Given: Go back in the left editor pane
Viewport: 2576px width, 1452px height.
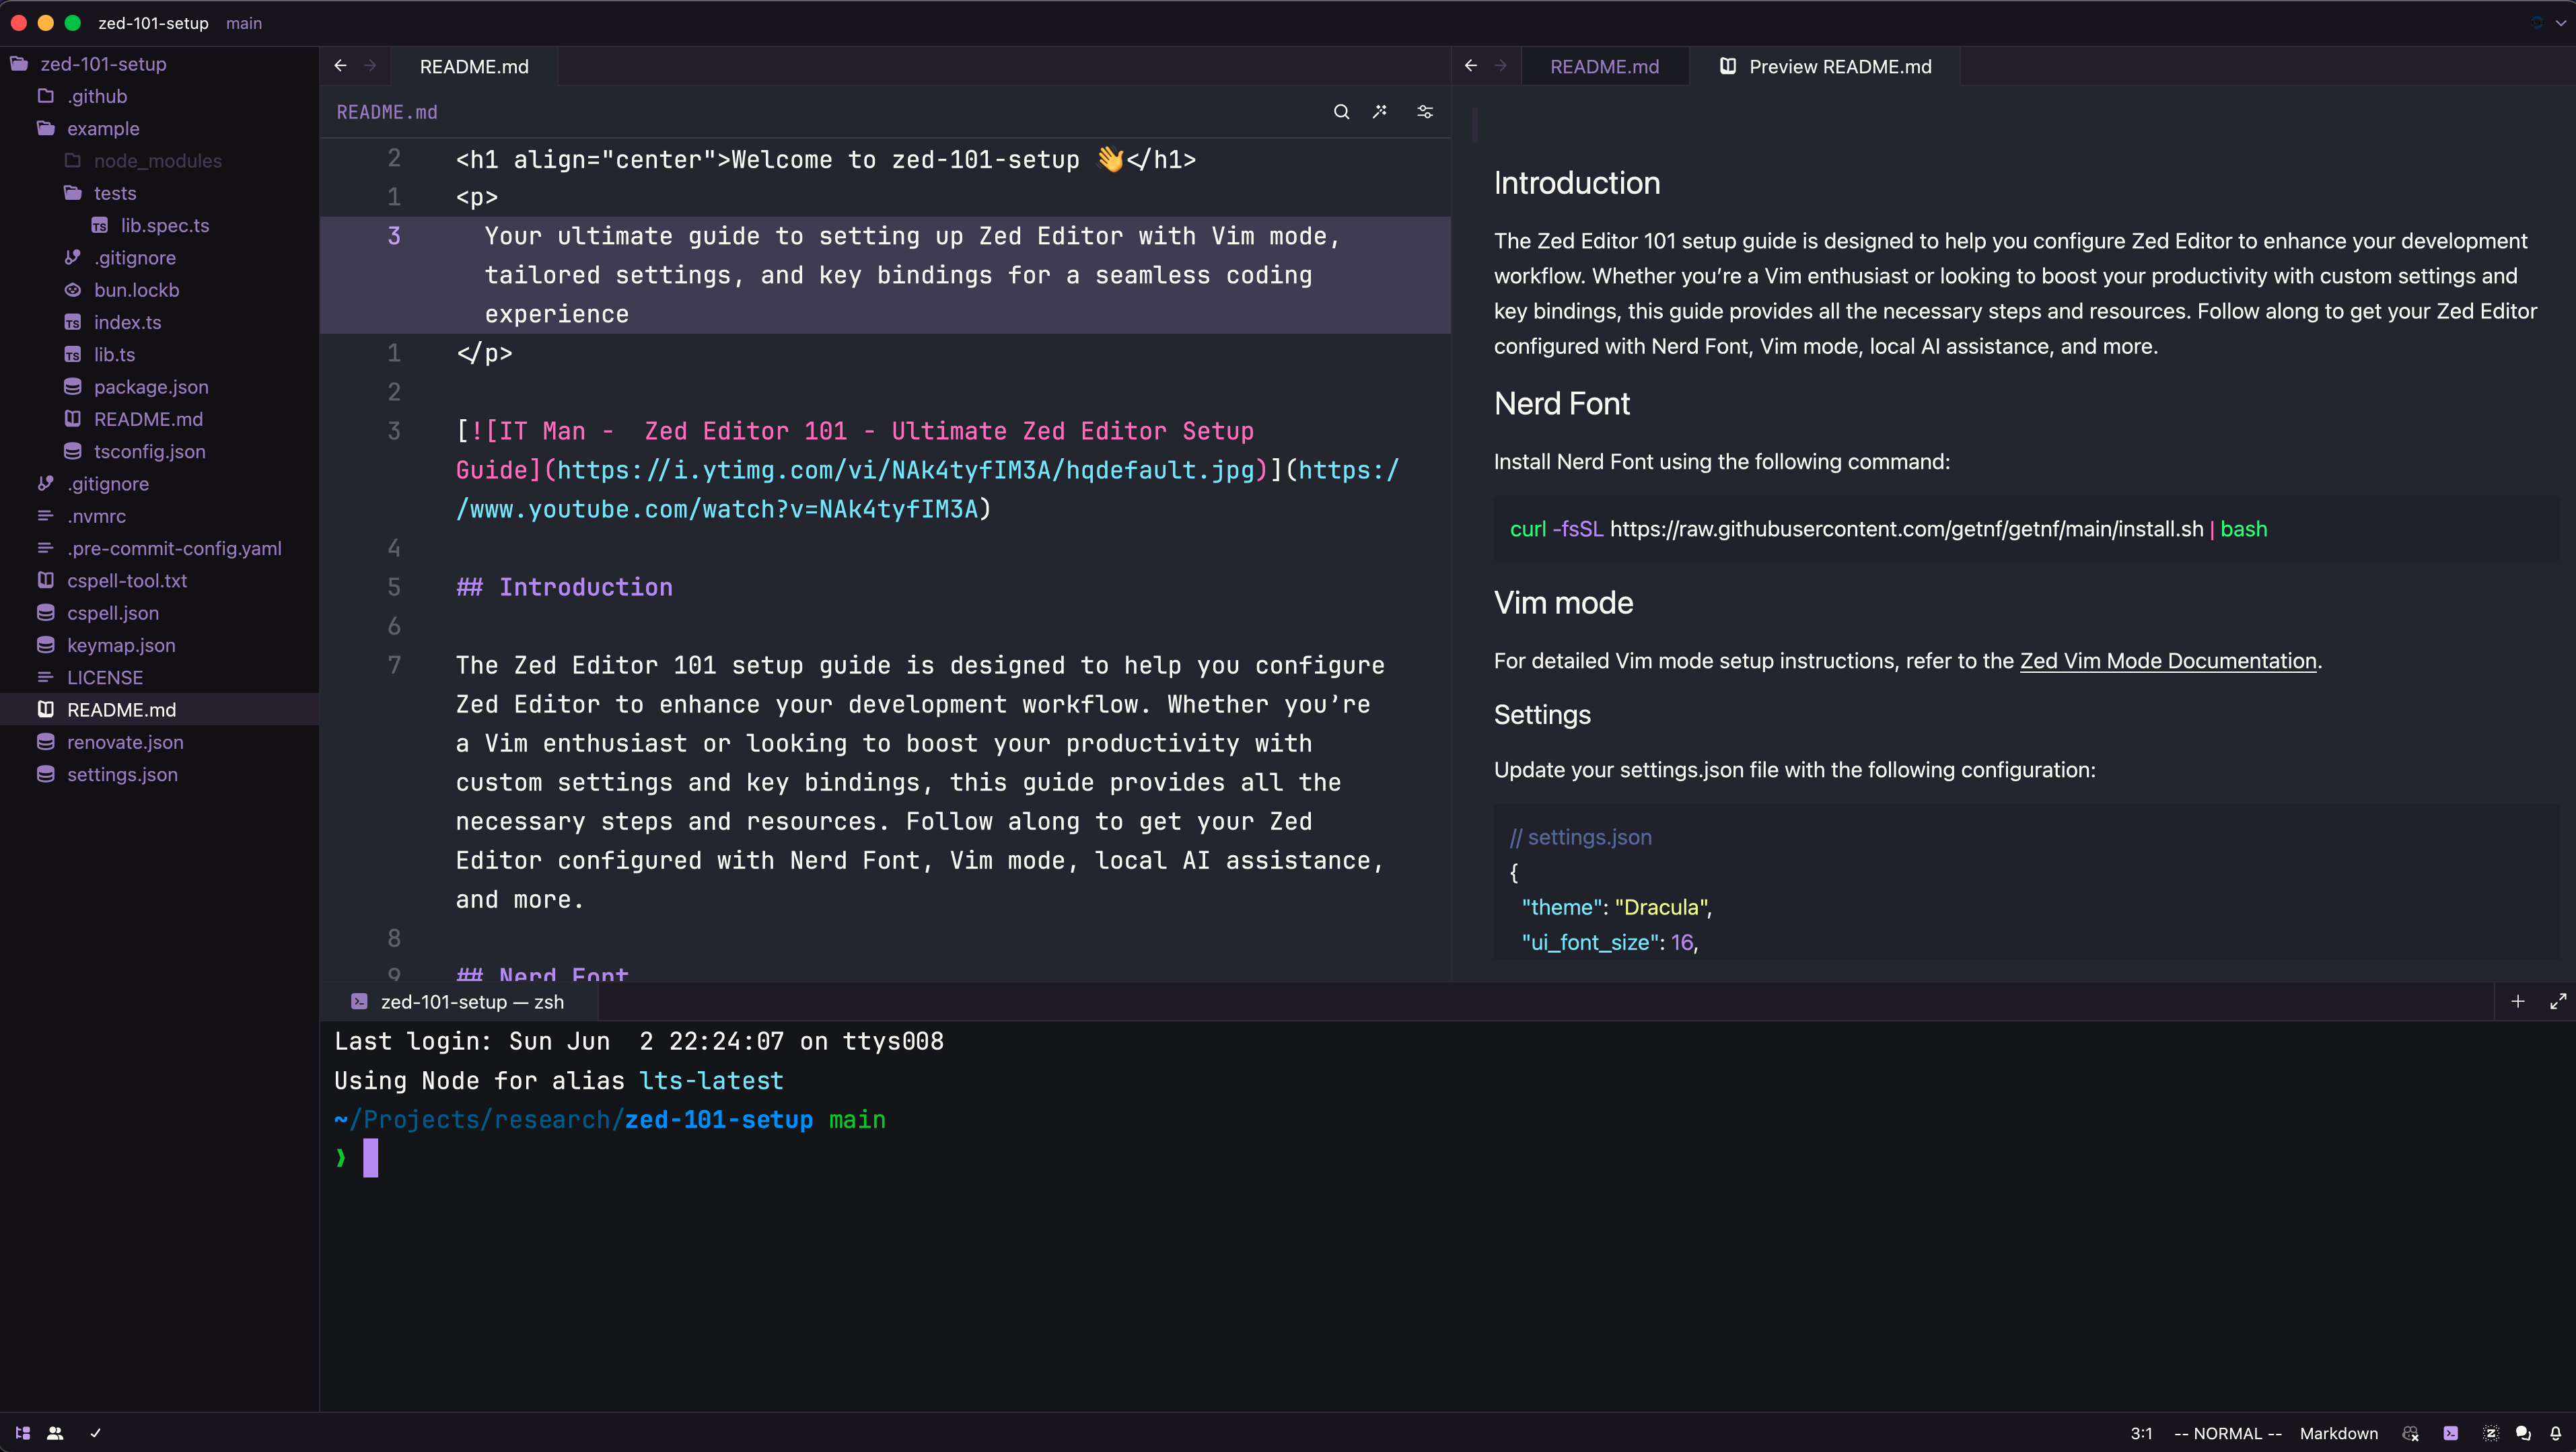Looking at the screenshot, I should click(x=341, y=66).
